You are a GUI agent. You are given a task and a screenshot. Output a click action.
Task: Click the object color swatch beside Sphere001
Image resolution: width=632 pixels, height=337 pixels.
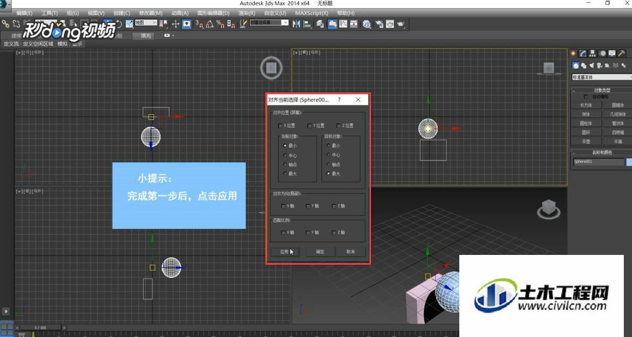[629, 162]
